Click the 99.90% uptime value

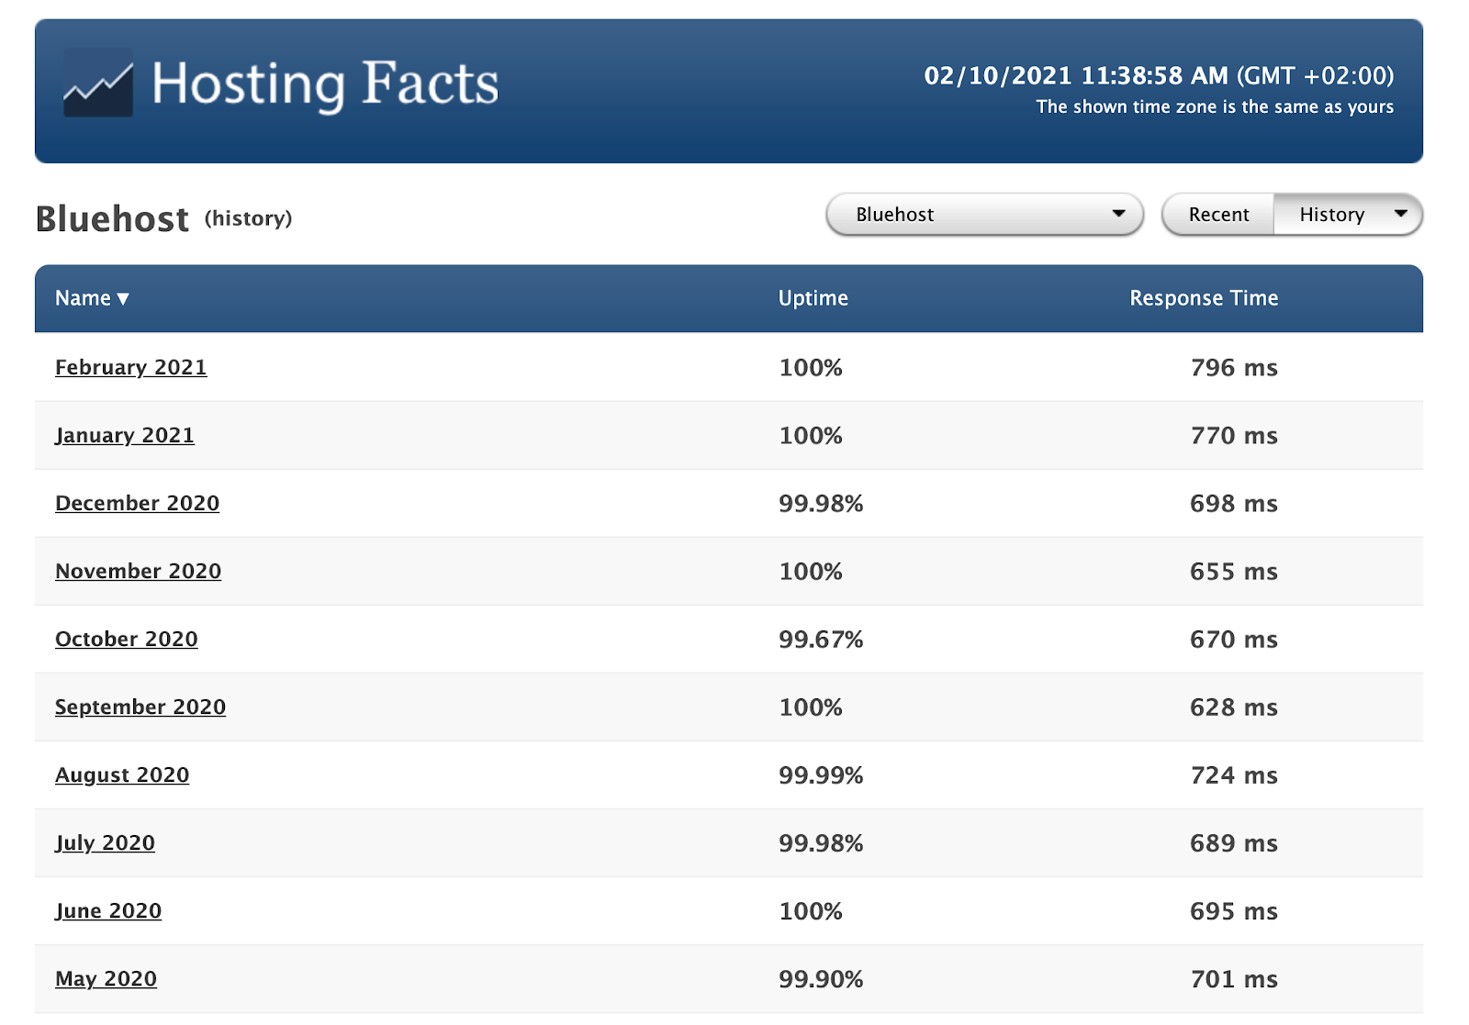pos(821,978)
